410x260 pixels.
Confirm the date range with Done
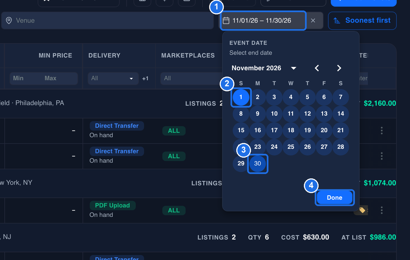[x=335, y=198]
